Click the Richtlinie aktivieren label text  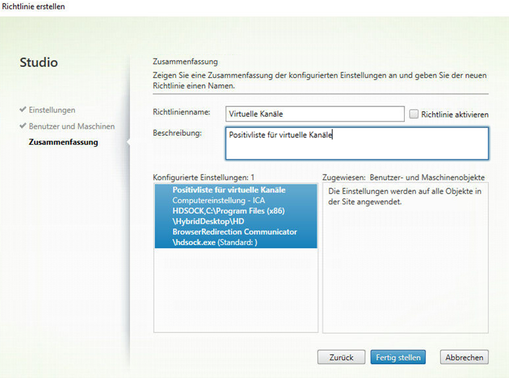pos(454,115)
